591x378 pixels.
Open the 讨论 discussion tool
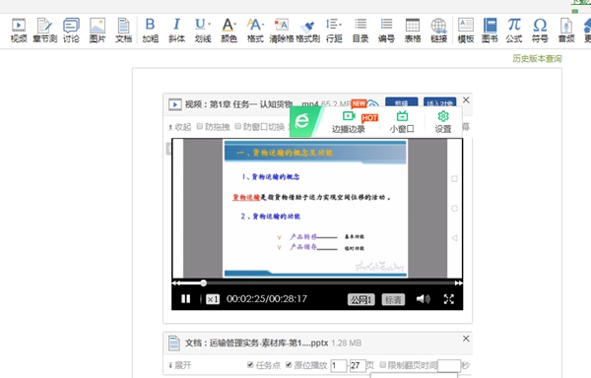tap(71, 30)
